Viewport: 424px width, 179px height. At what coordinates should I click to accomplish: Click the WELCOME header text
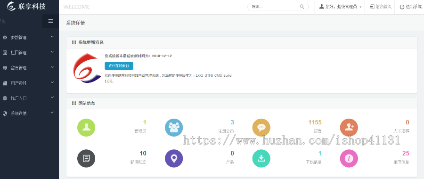click(76, 7)
